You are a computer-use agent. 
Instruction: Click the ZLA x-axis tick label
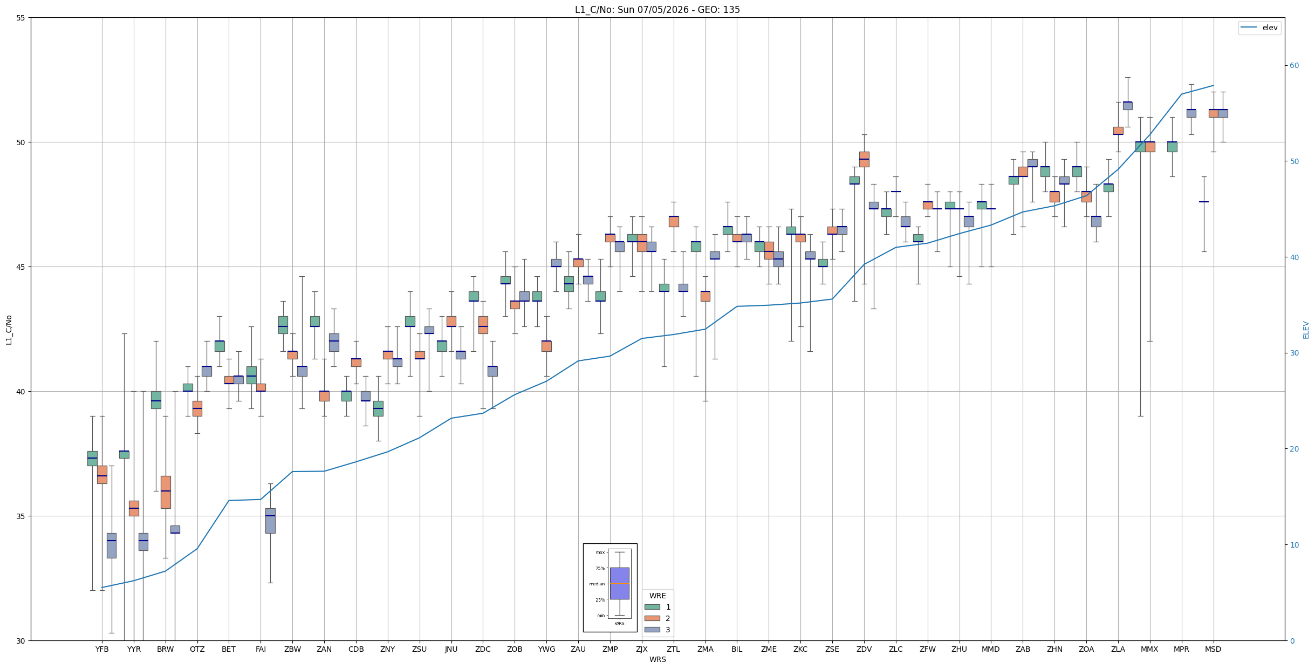click(1118, 649)
